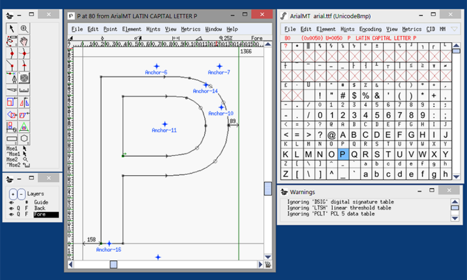This screenshot has width=467, height=280.
Task: Click glyph window scroll down arrow
Action: tap(268, 257)
